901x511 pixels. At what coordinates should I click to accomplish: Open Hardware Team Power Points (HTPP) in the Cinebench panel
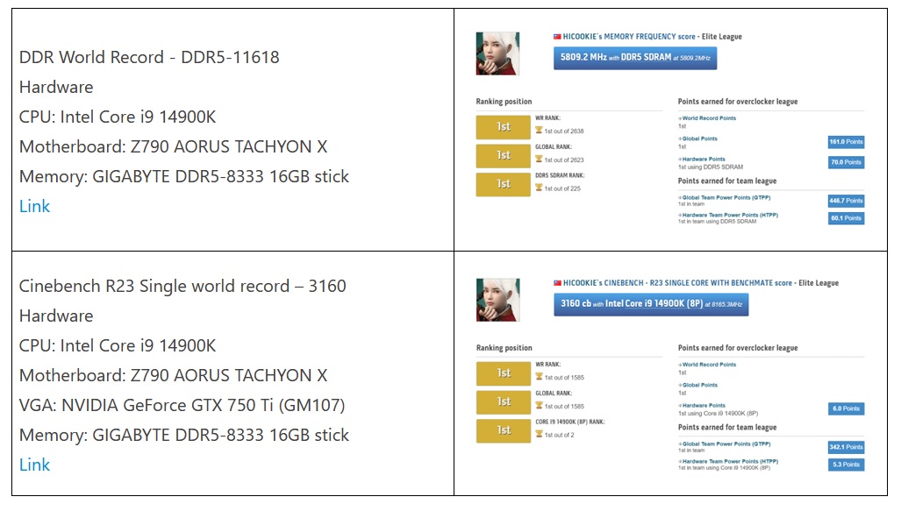[x=730, y=462]
